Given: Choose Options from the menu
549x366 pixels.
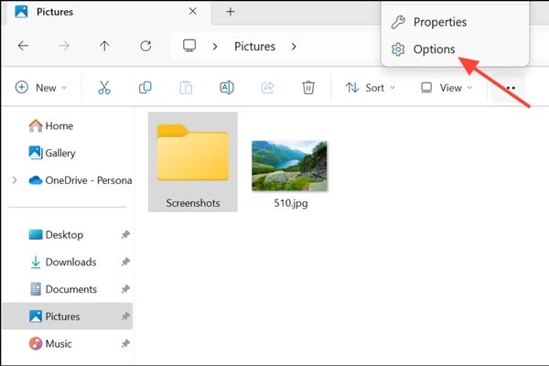Looking at the screenshot, I should (434, 49).
